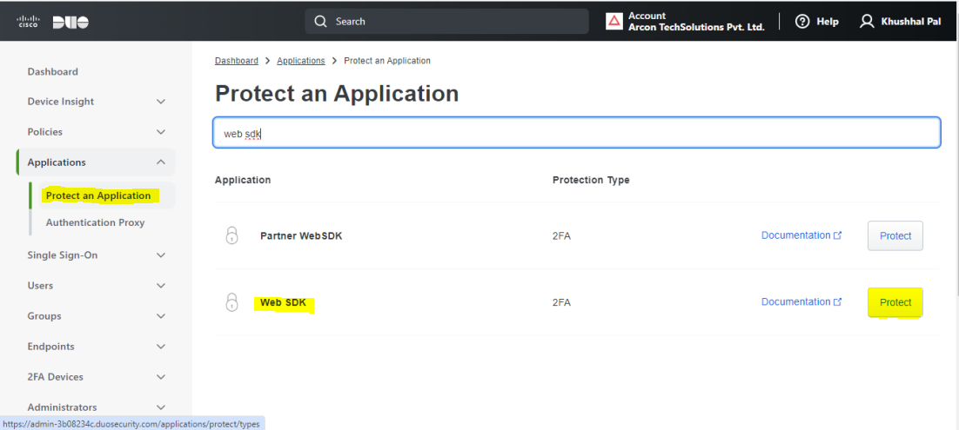
Task: Open Khushhal Pal user menu
Action: tap(901, 22)
